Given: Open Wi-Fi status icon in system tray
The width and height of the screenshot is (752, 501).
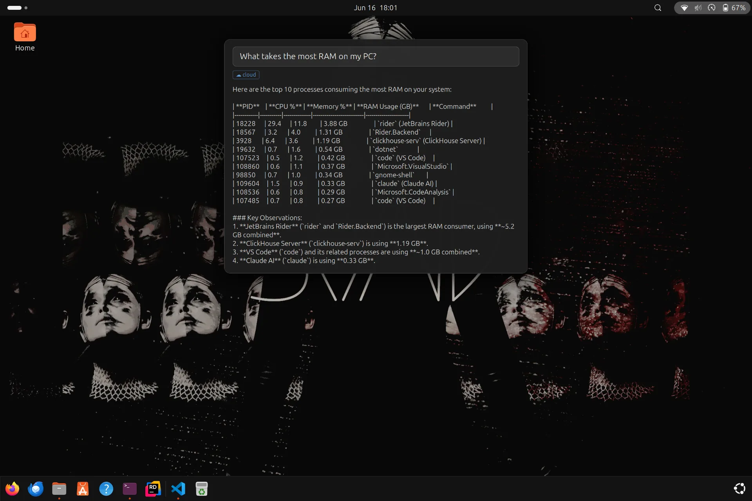Looking at the screenshot, I should (x=684, y=8).
